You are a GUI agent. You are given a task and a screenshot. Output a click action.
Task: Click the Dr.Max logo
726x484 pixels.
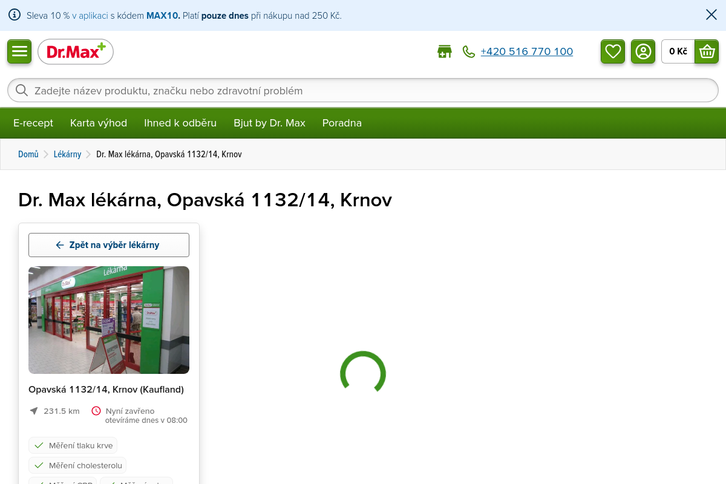pos(76,52)
